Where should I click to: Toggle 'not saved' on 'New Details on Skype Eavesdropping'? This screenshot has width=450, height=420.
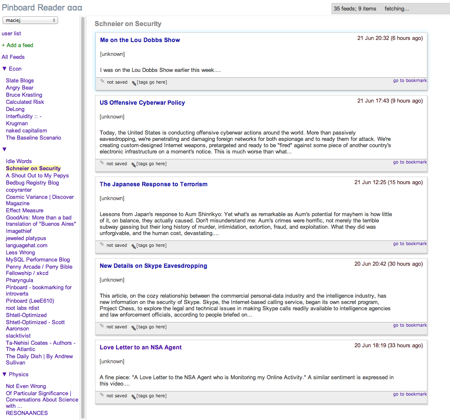pyautogui.click(x=116, y=327)
